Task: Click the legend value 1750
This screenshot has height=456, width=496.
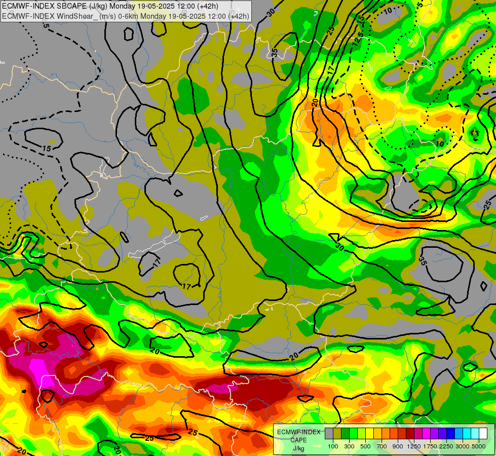Action: click(430, 446)
